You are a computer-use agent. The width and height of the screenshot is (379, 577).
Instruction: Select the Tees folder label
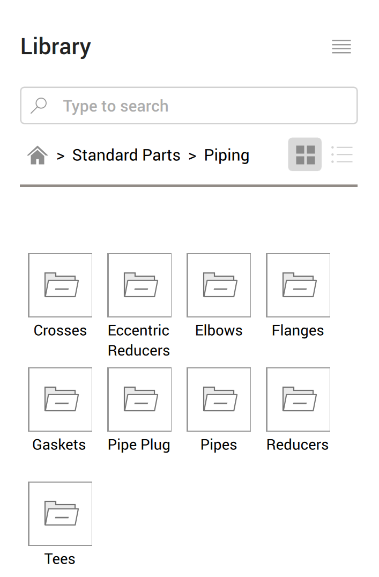(x=60, y=559)
